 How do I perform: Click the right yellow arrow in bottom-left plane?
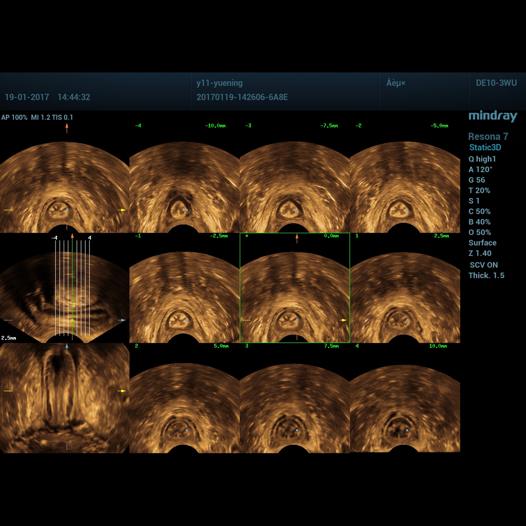(122, 391)
